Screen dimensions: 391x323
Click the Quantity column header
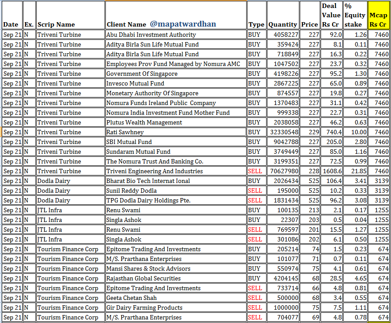(x=283, y=15)
